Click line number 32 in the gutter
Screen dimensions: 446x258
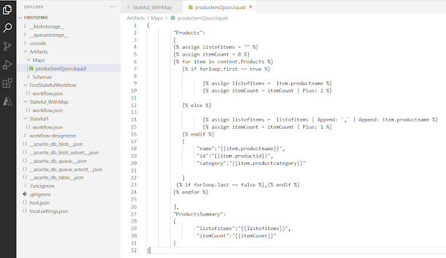(134, 250)
